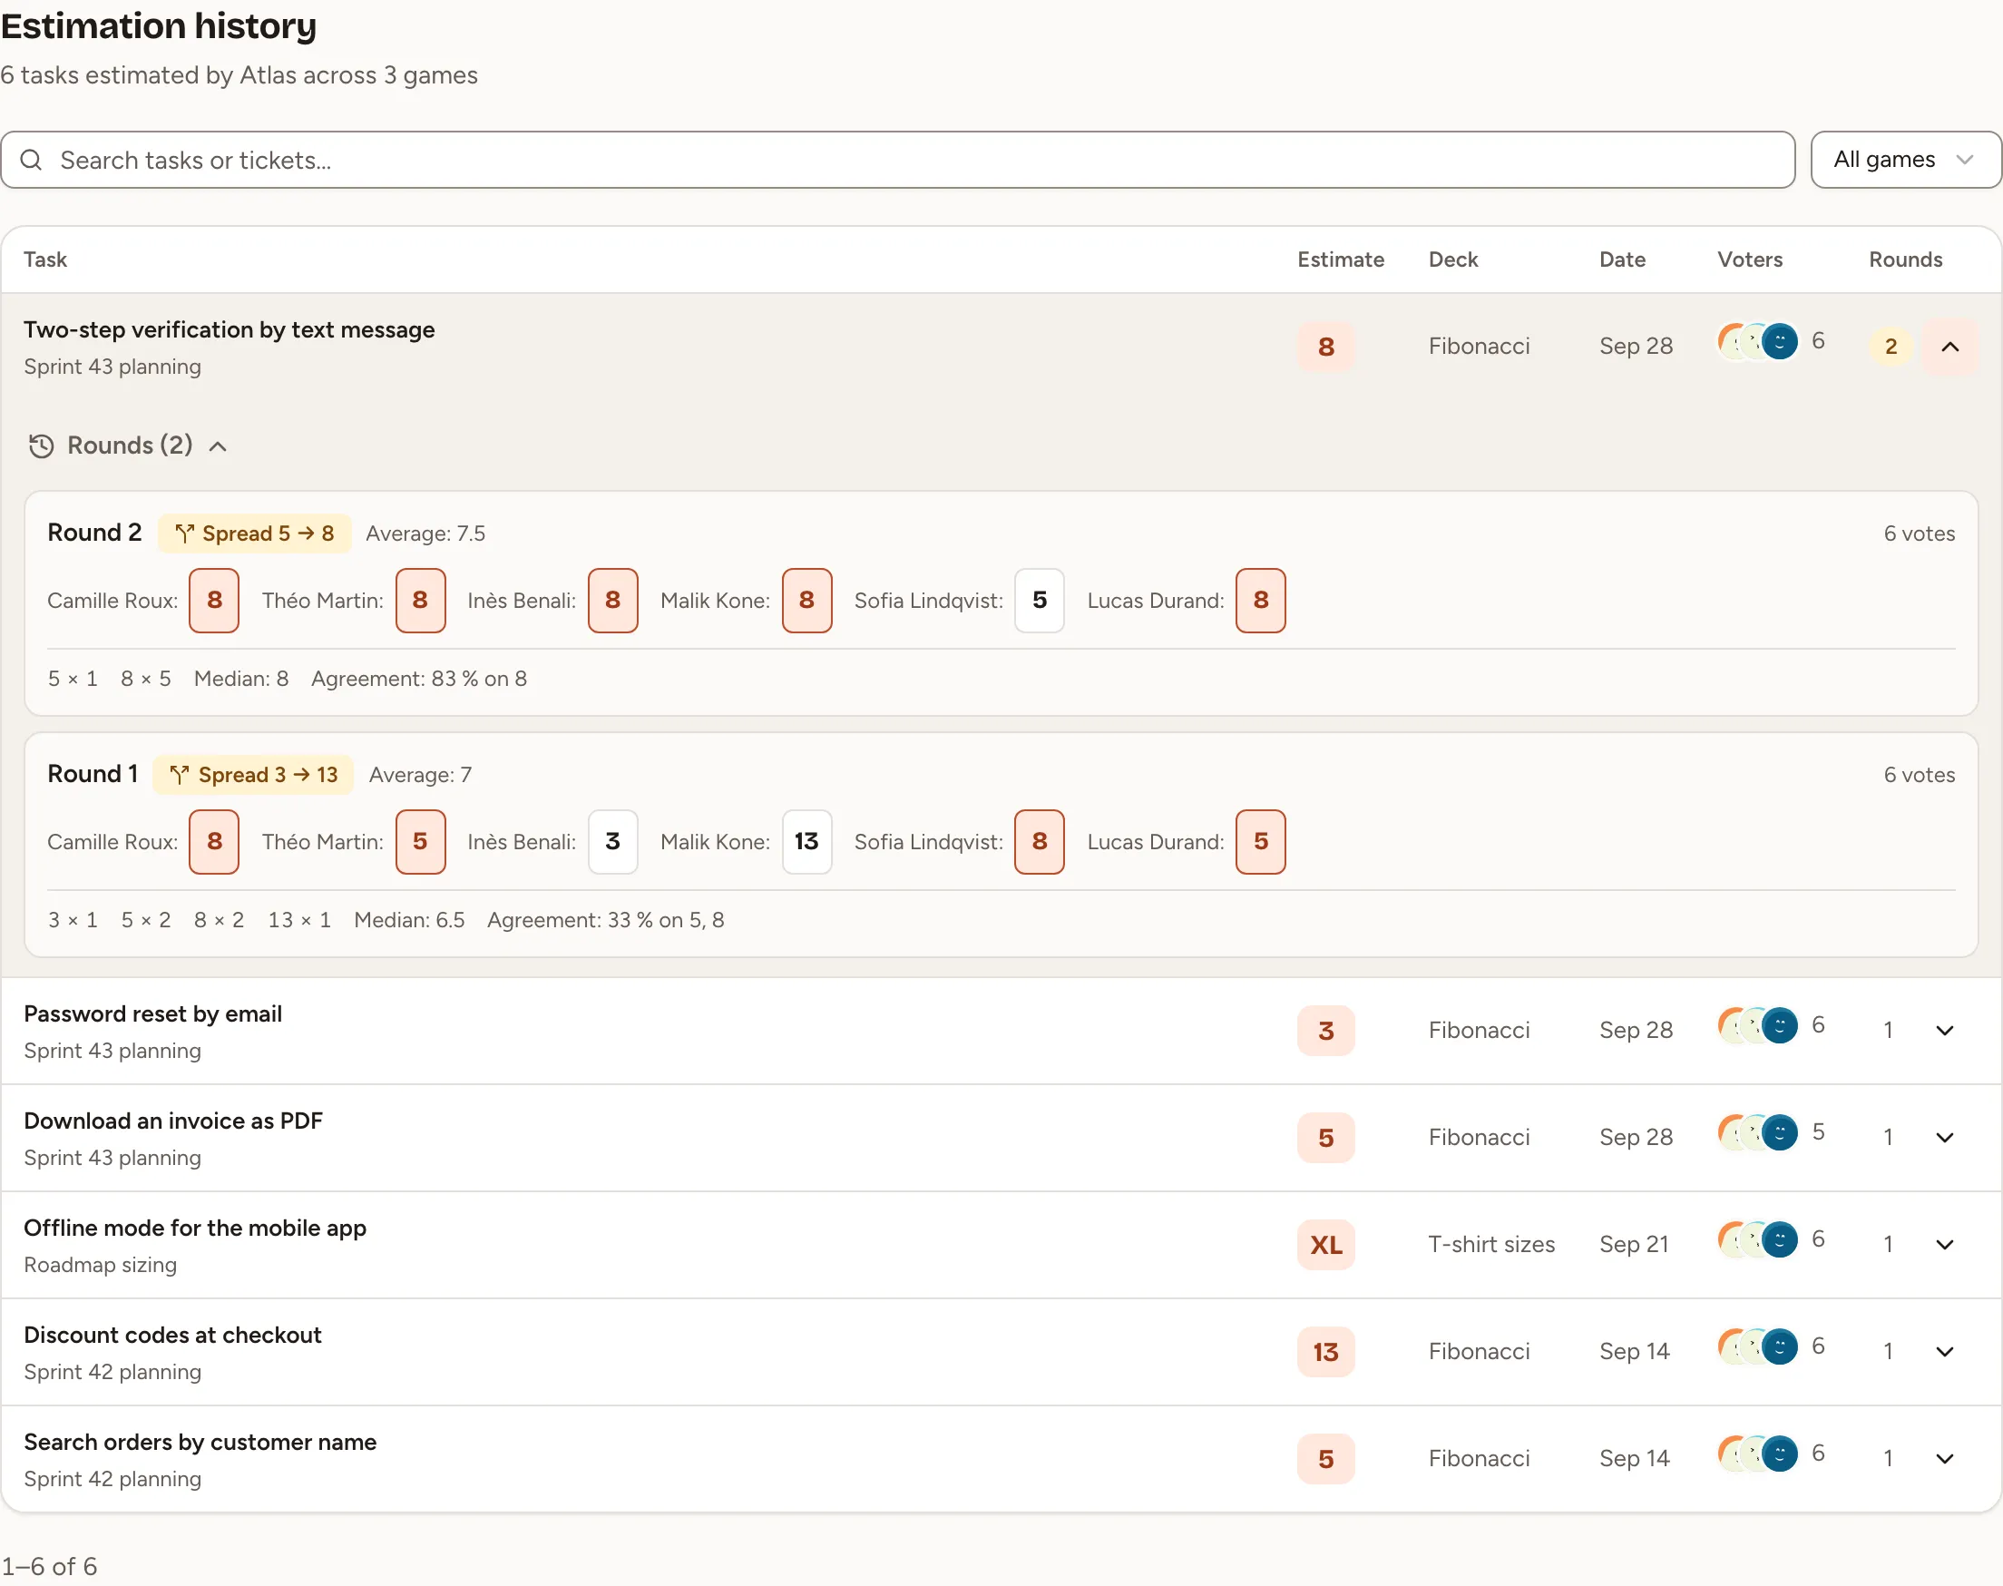Expand the Download an invoice as PDF row
The width and height of the screenshot is (2003, 1586).
point(1945,1138)
